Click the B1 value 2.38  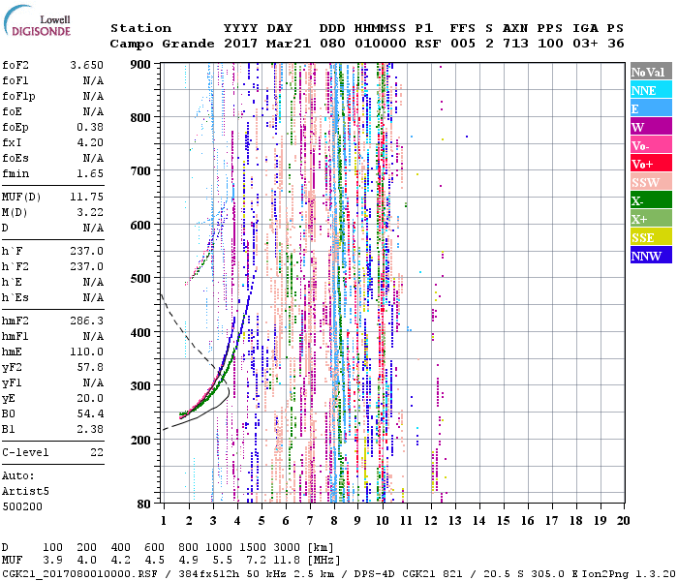pos(90,429)
